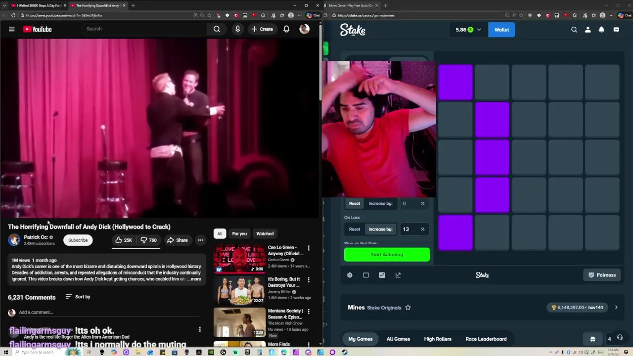The width and height of the screenshot is (633, 356).
Task: Open Patrick Cc: channel name link
Action: (36, 237)
